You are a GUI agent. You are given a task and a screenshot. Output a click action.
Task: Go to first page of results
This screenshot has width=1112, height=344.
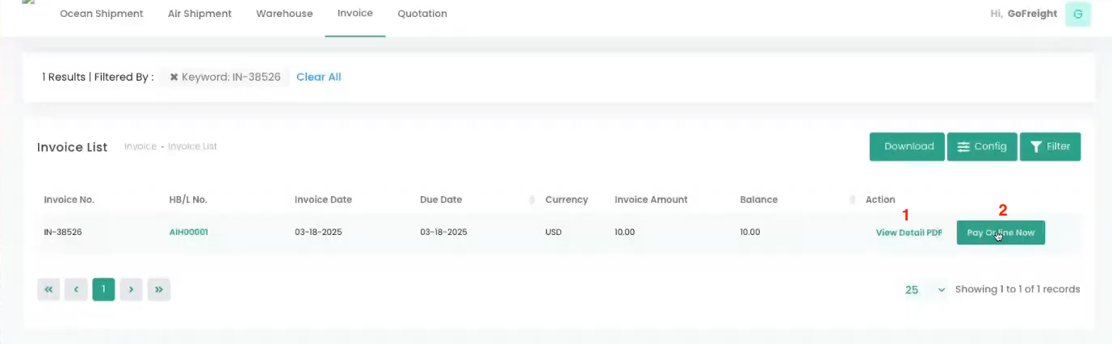tap(48, 289)
